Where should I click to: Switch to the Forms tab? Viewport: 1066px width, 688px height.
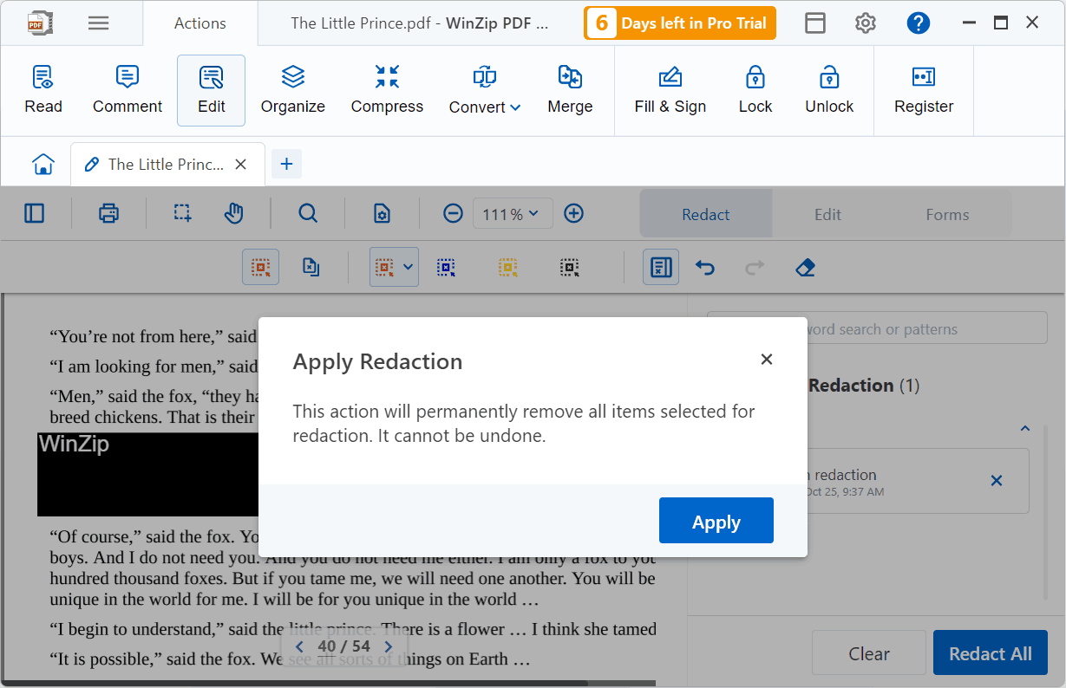(947, 214)
